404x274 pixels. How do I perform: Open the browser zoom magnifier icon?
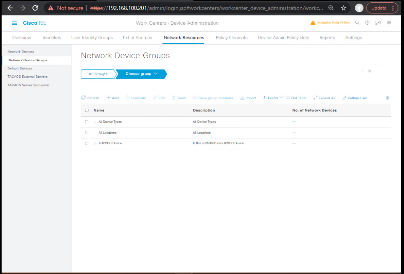[x=331, y=8]
